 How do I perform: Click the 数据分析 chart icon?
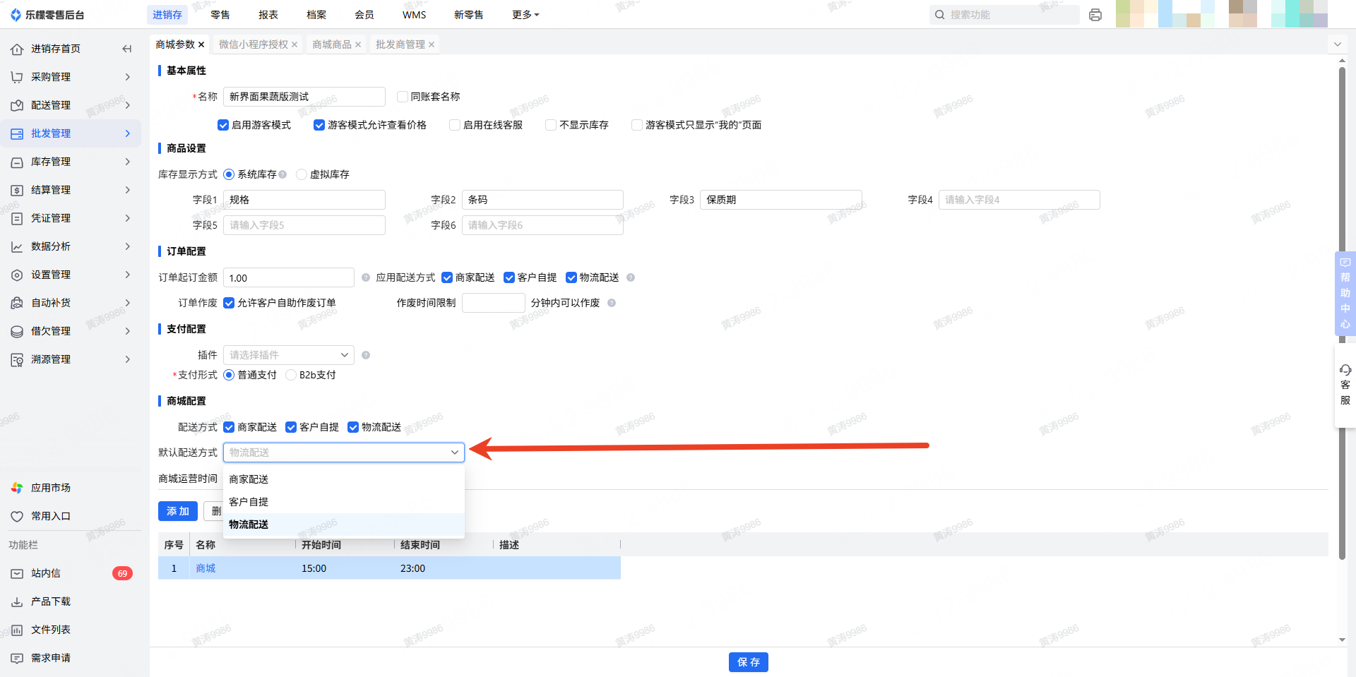coord(17,246)
